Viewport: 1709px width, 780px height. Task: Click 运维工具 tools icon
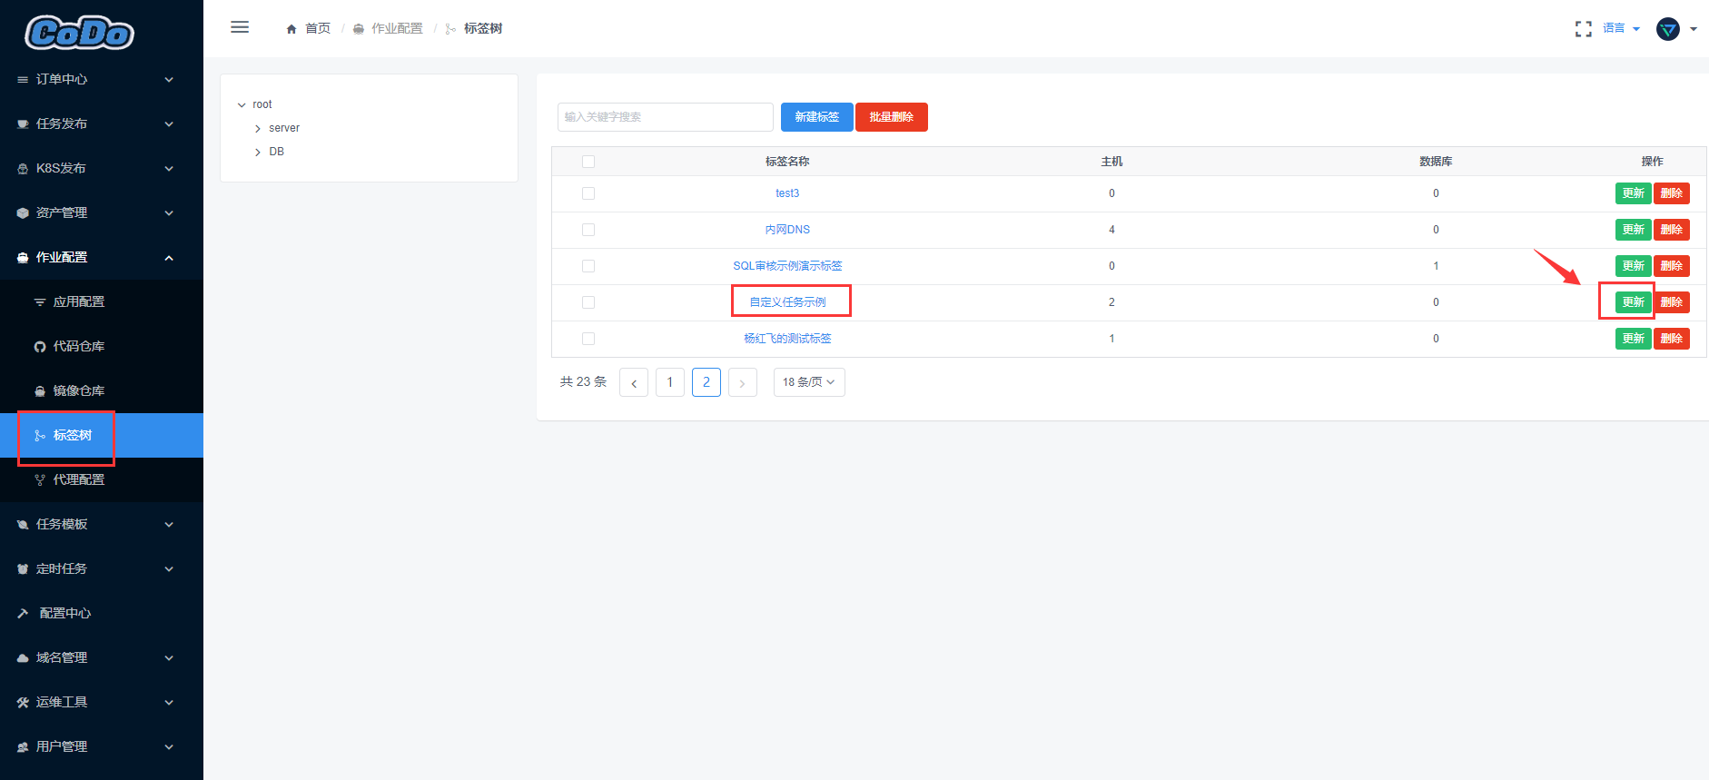click(23, 703)
